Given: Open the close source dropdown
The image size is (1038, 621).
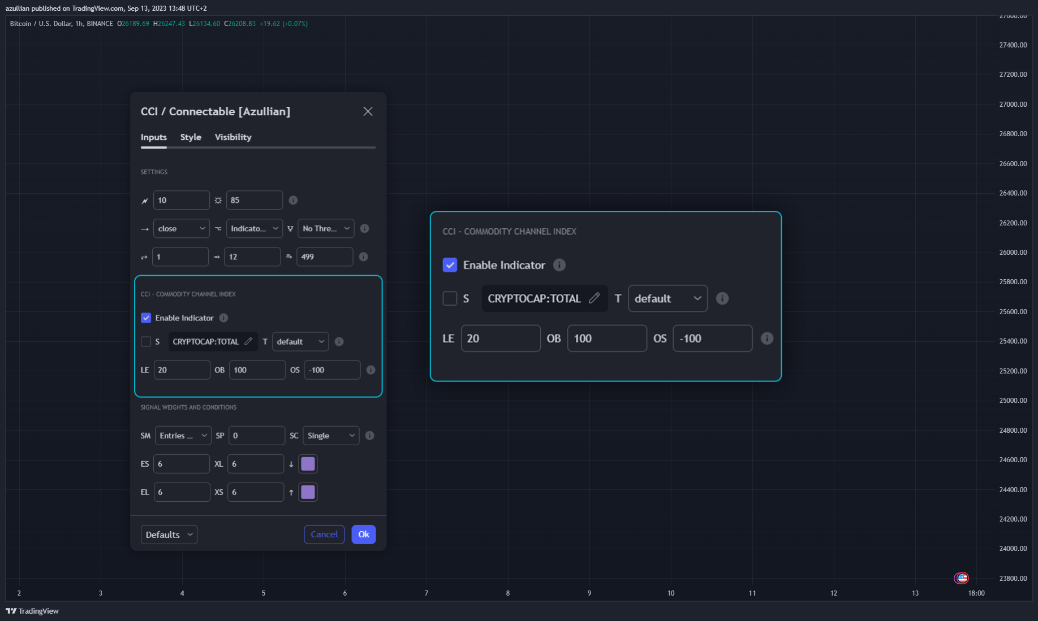Looking at the screenshot, I should [x=182, y=228].
